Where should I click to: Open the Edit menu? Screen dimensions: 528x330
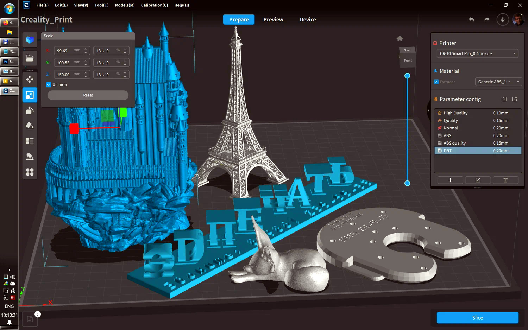click(61, 5)
